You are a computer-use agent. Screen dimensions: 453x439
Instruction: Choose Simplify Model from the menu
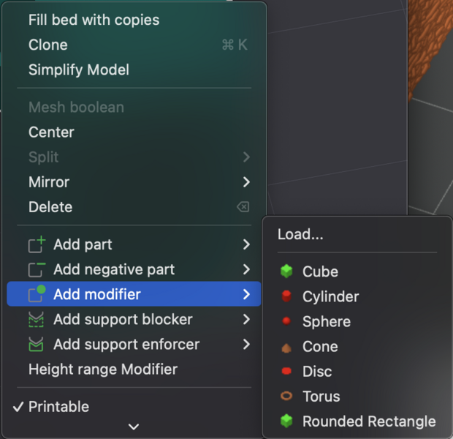pyautogui.click(x=79, y=70)
